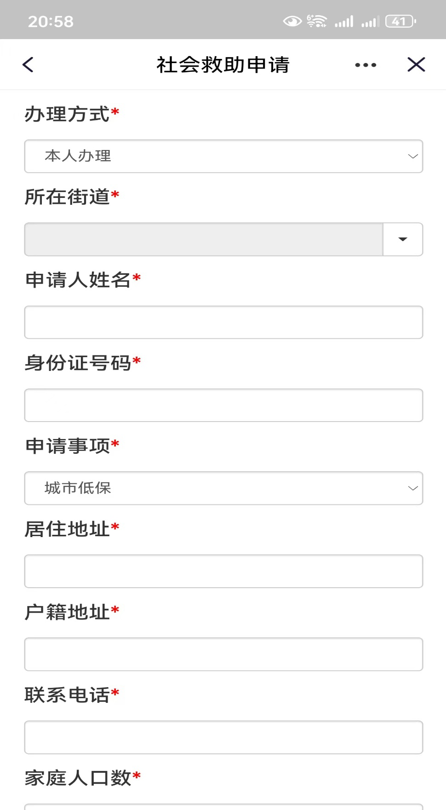Open the three-dot more options menu
Image resolution: width=446 pixels, height=810 pixels.
tap(366, 65)
